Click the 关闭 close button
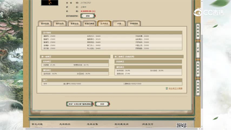 (x=102, y=104)
